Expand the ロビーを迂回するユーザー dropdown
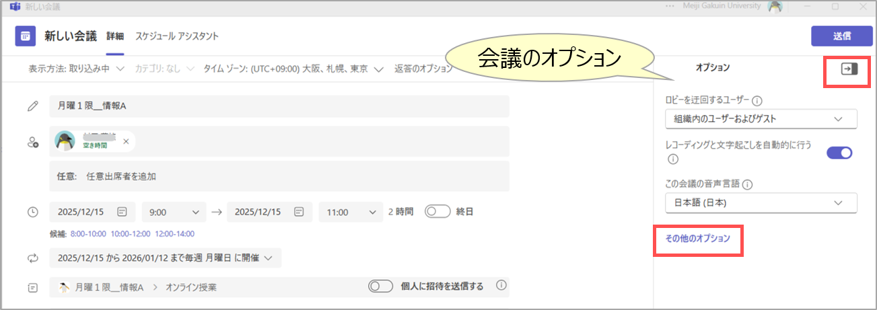 click(759, 119)
